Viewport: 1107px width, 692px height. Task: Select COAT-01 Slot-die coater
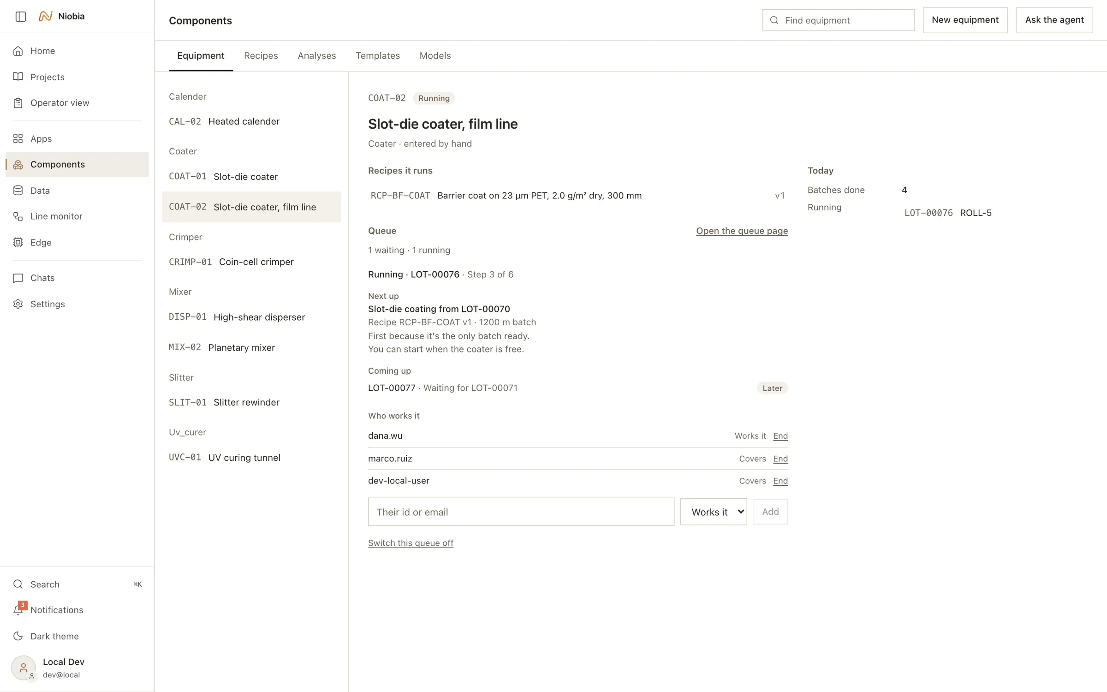251,177
